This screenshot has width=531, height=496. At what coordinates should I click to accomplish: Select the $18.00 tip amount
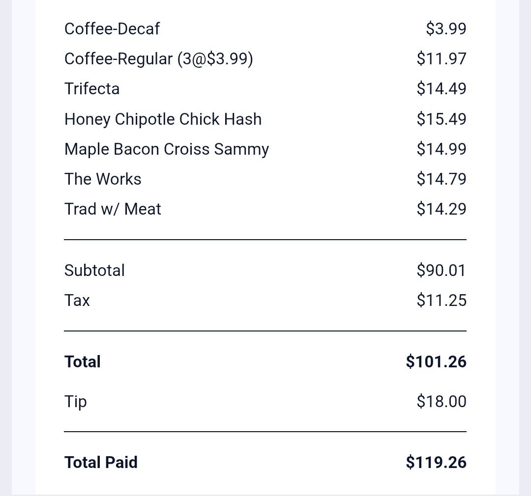click(442, 402)
